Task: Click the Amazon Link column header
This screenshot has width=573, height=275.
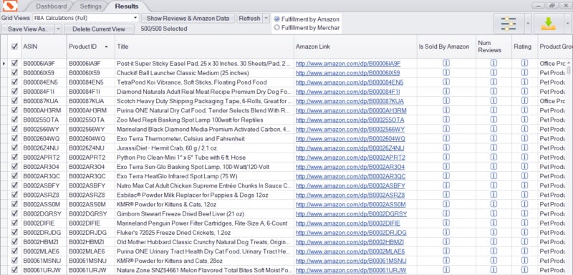Action: click(x=355, y=47)
